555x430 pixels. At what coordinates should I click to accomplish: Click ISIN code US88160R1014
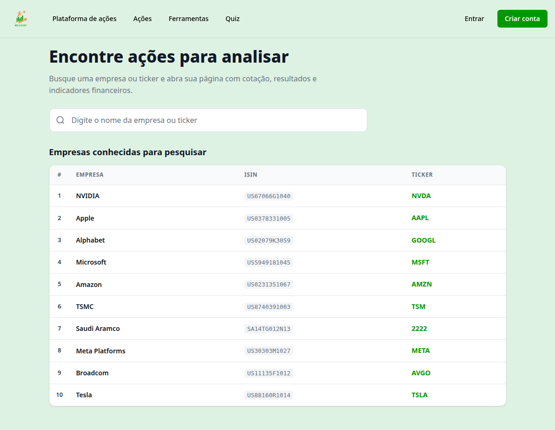point(269,395)
